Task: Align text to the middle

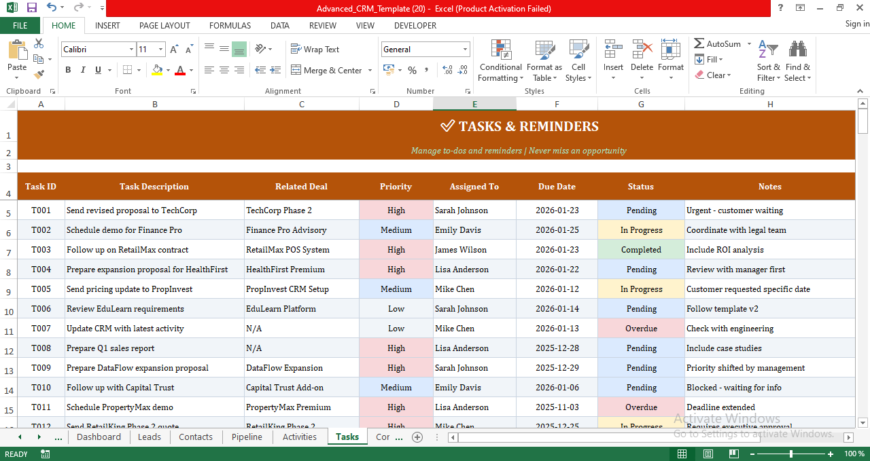Action: 224,49
